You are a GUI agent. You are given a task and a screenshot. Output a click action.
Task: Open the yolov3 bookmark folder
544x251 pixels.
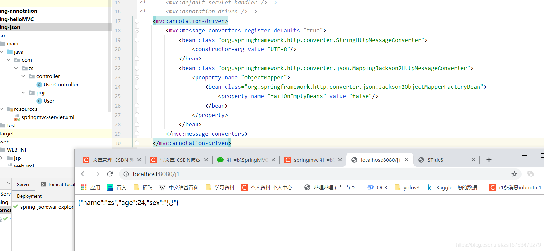coord(407,187)
